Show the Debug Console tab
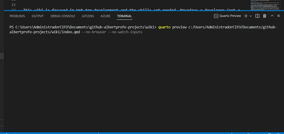The image size is (284, 134). (x=63, y=16)
